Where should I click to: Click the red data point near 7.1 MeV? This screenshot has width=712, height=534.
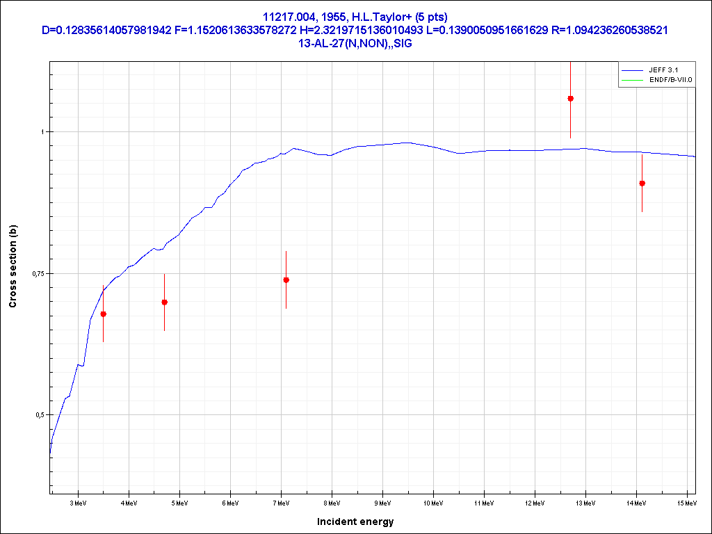click(x=286, y=280)
